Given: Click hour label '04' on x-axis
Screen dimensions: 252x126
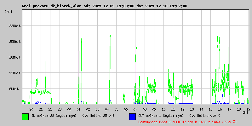Looking at the screenshot, I should 107,109.
